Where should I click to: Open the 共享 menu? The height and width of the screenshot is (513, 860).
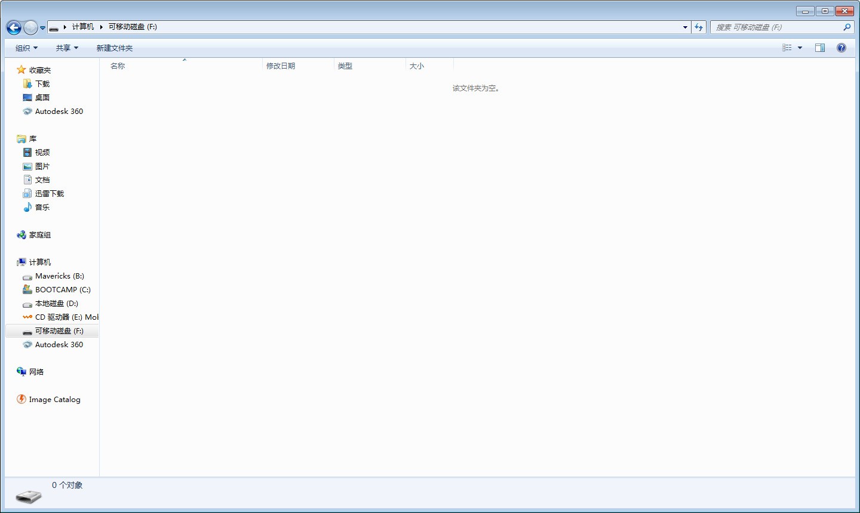(x=67, y=48)
